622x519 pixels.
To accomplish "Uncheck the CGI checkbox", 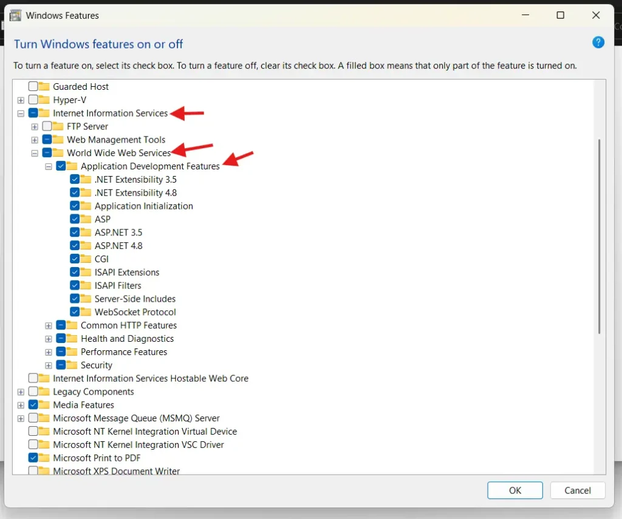I will tap(75, 259).
